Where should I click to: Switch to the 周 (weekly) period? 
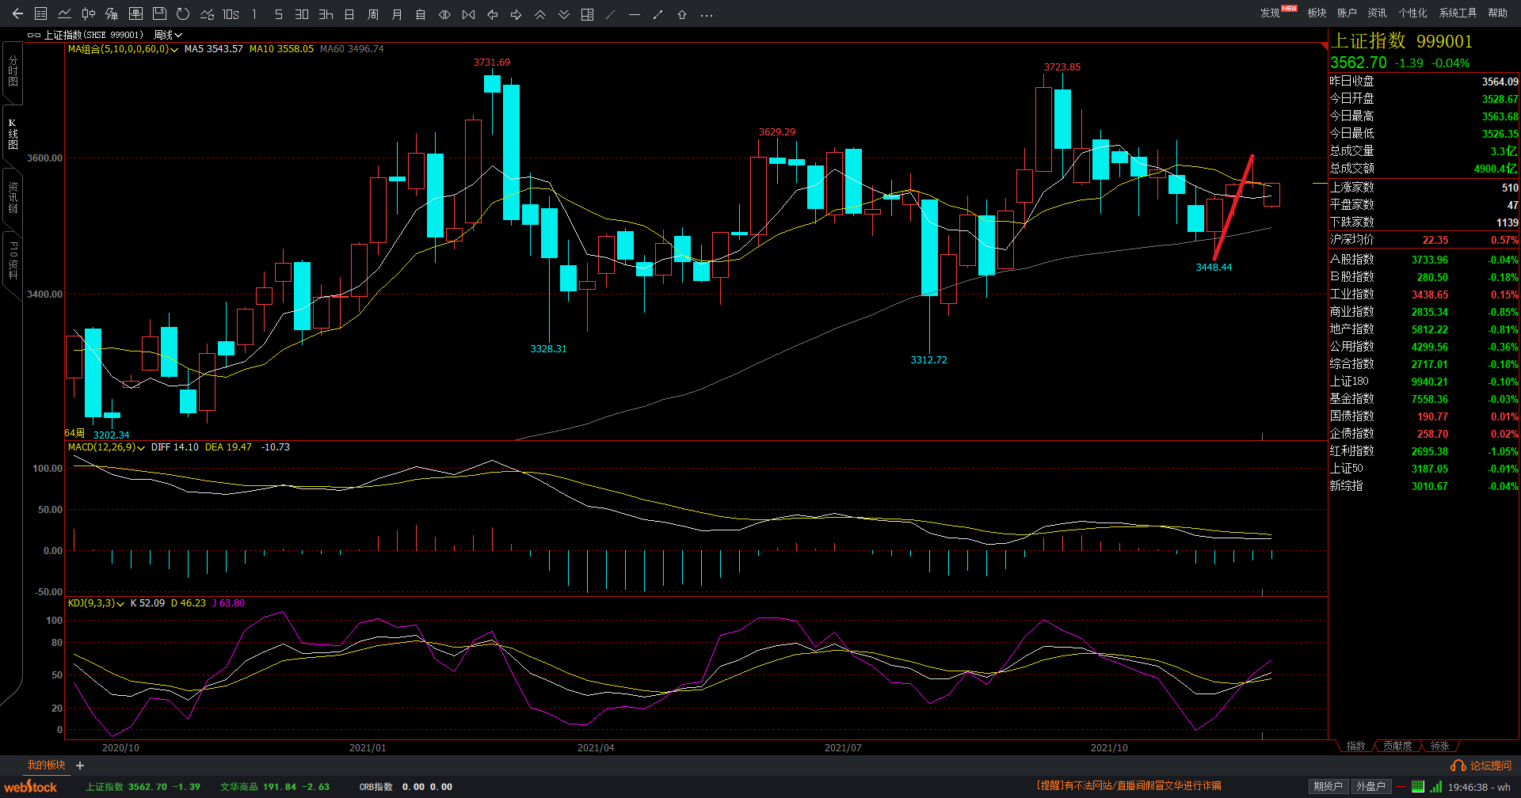tap(373, 14)
